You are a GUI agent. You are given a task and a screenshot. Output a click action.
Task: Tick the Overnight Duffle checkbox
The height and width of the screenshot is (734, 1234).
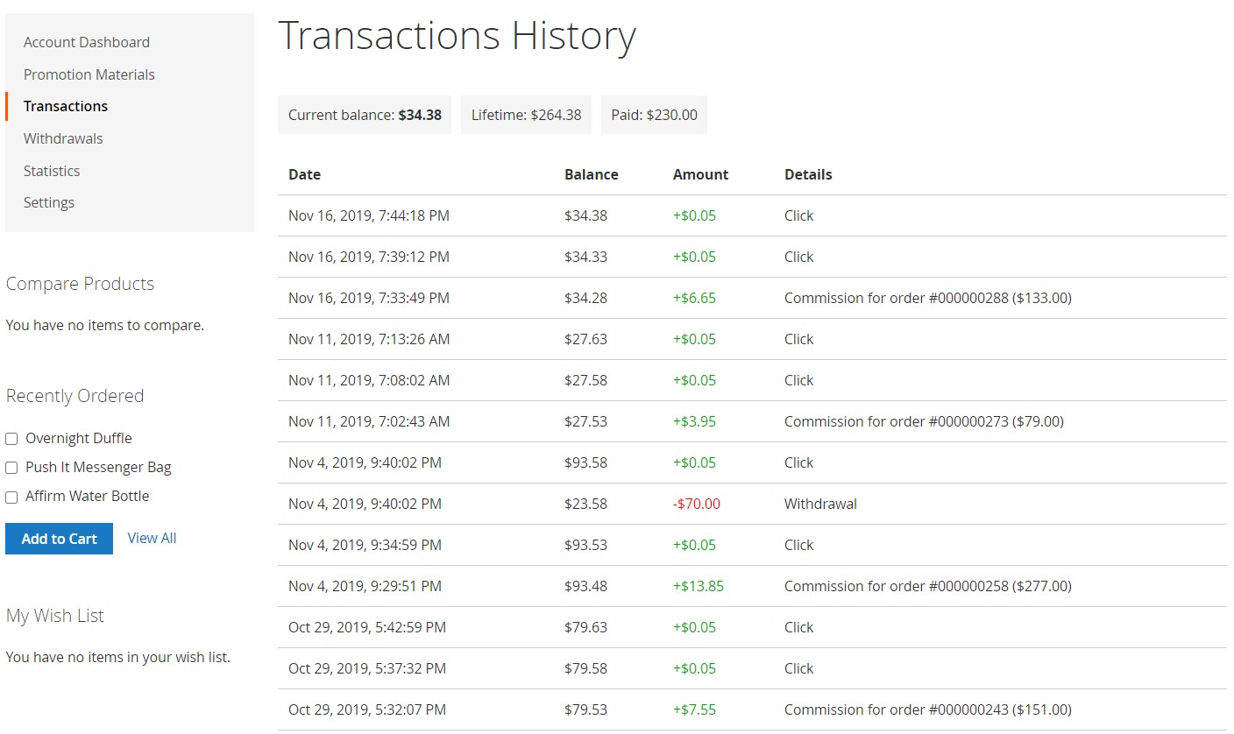(11, 439)
